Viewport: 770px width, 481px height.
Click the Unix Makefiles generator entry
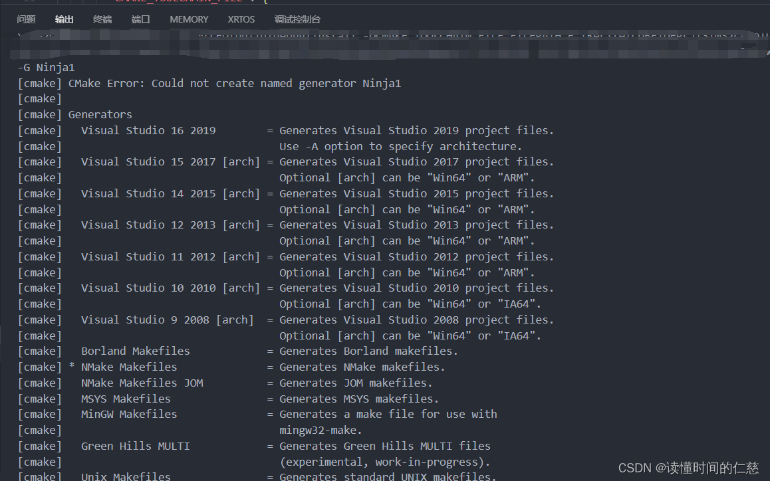pos(125,476)
